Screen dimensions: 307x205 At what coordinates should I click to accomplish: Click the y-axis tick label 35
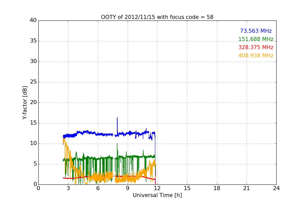33,41
